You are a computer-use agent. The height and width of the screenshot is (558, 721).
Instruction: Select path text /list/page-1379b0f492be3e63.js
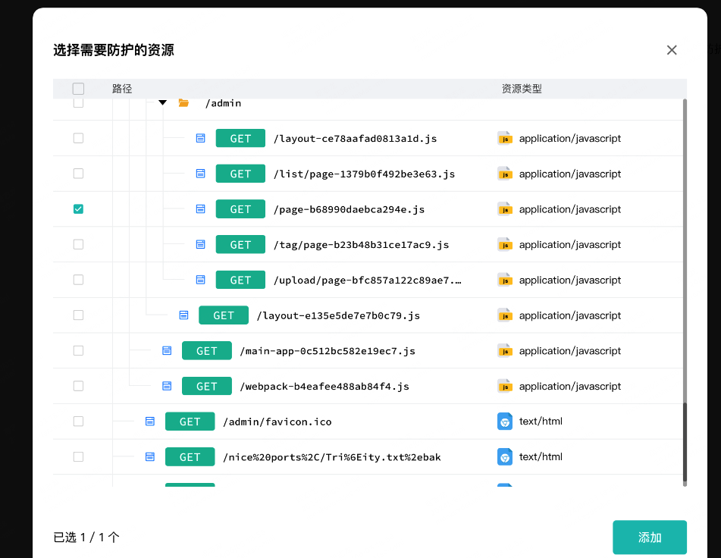click(x=364, y=174)
